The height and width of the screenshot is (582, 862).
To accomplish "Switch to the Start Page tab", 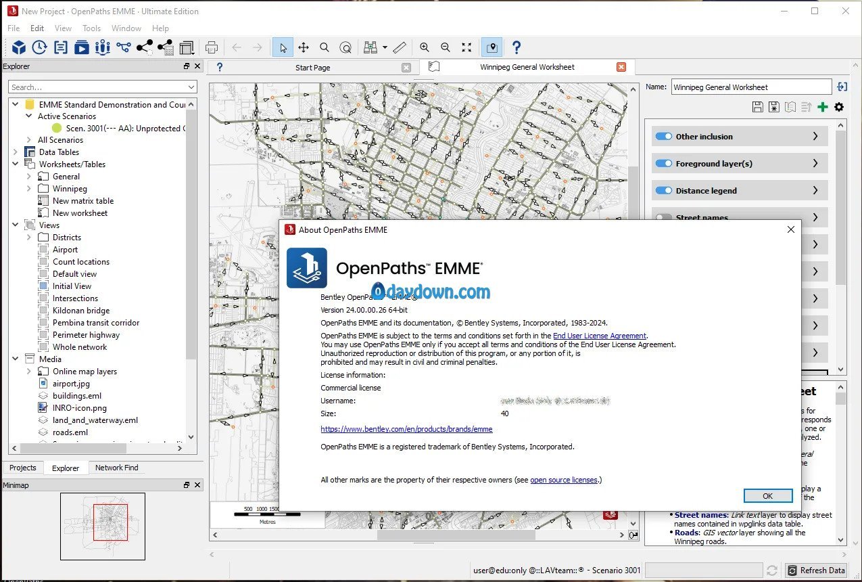I will tap(313, 68).
